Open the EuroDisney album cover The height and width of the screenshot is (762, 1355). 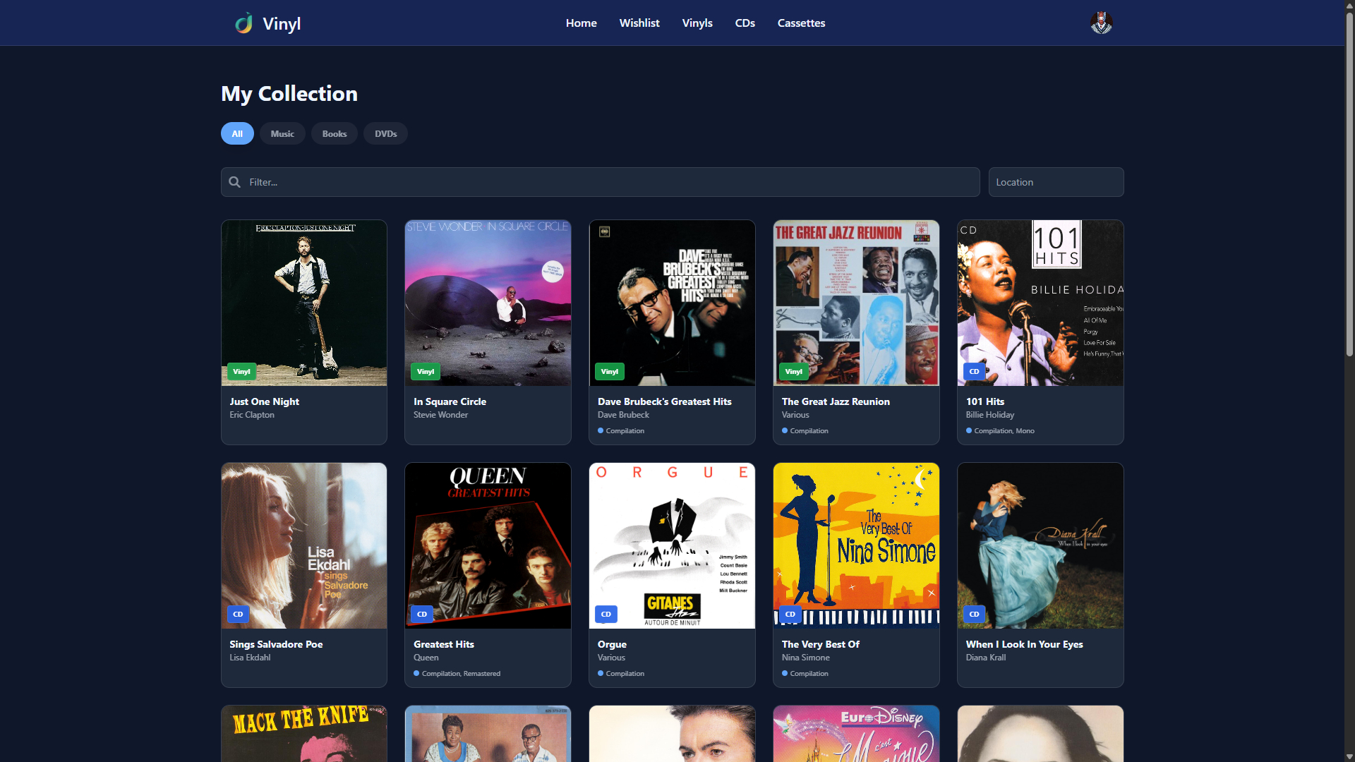pyautogui.click(x=856, y=734)
